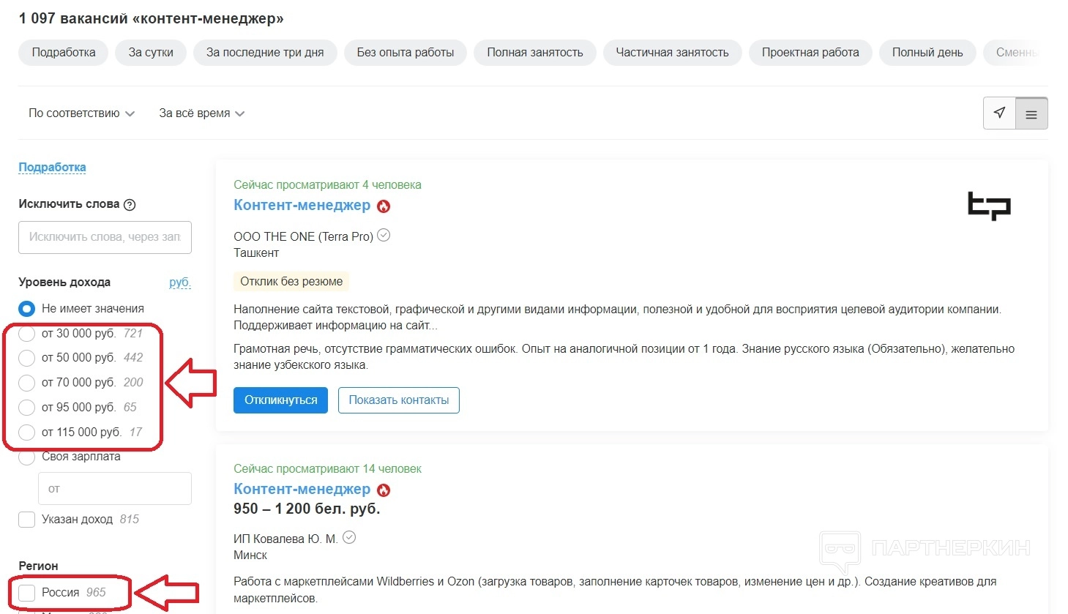Select the list view icon
The image size is (1068, 614).
pyautogui.click(x=1031, y=114)
